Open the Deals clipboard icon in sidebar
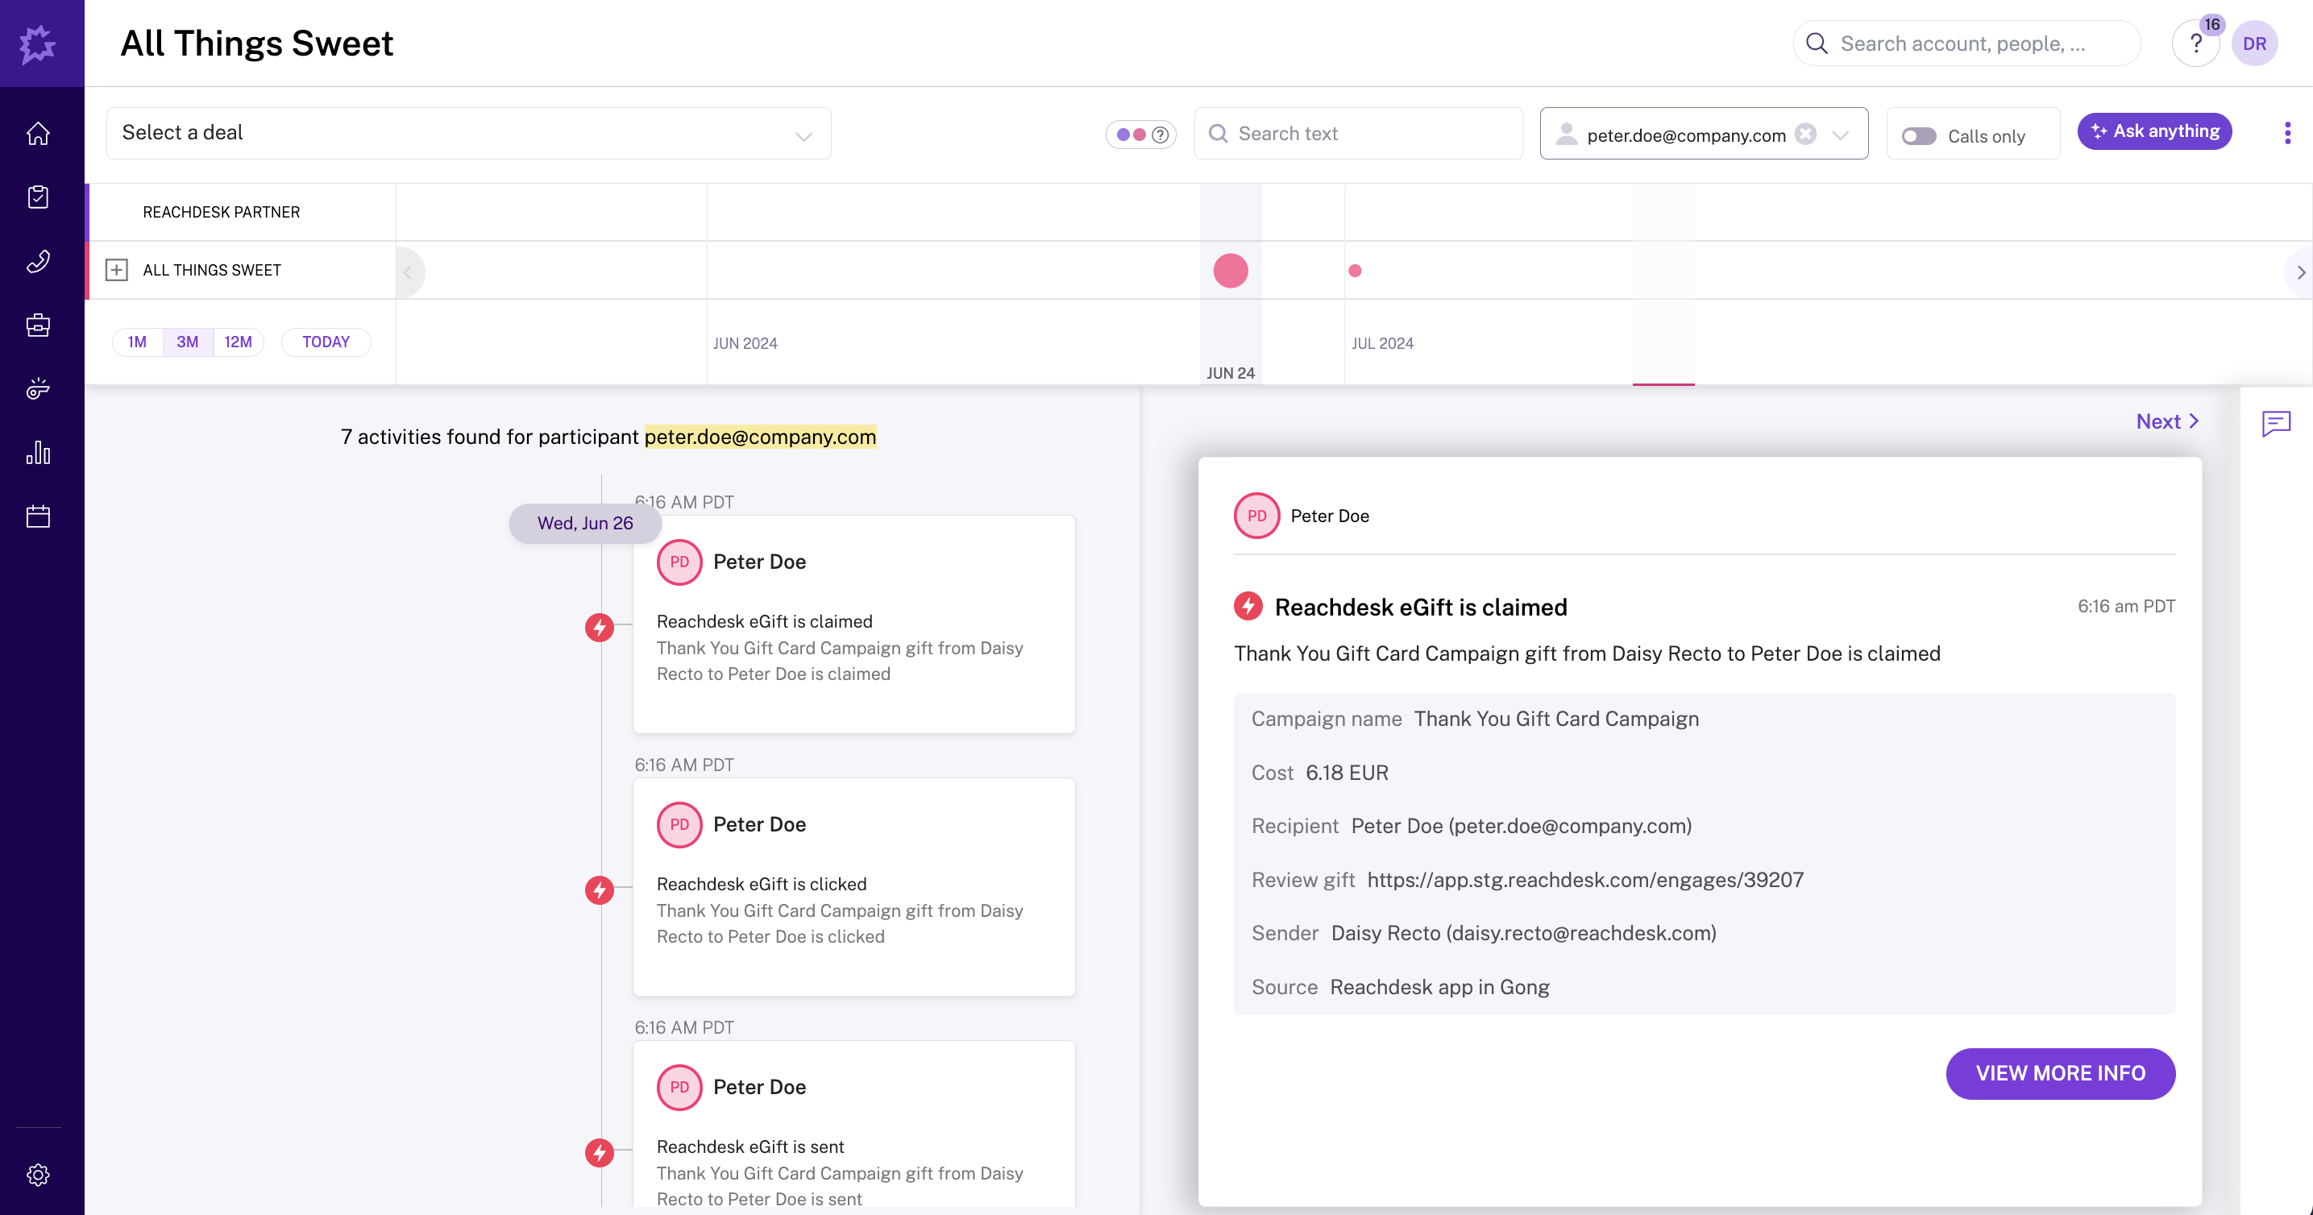This screenshot has width=2313, height=1215. tap(39, 197)
